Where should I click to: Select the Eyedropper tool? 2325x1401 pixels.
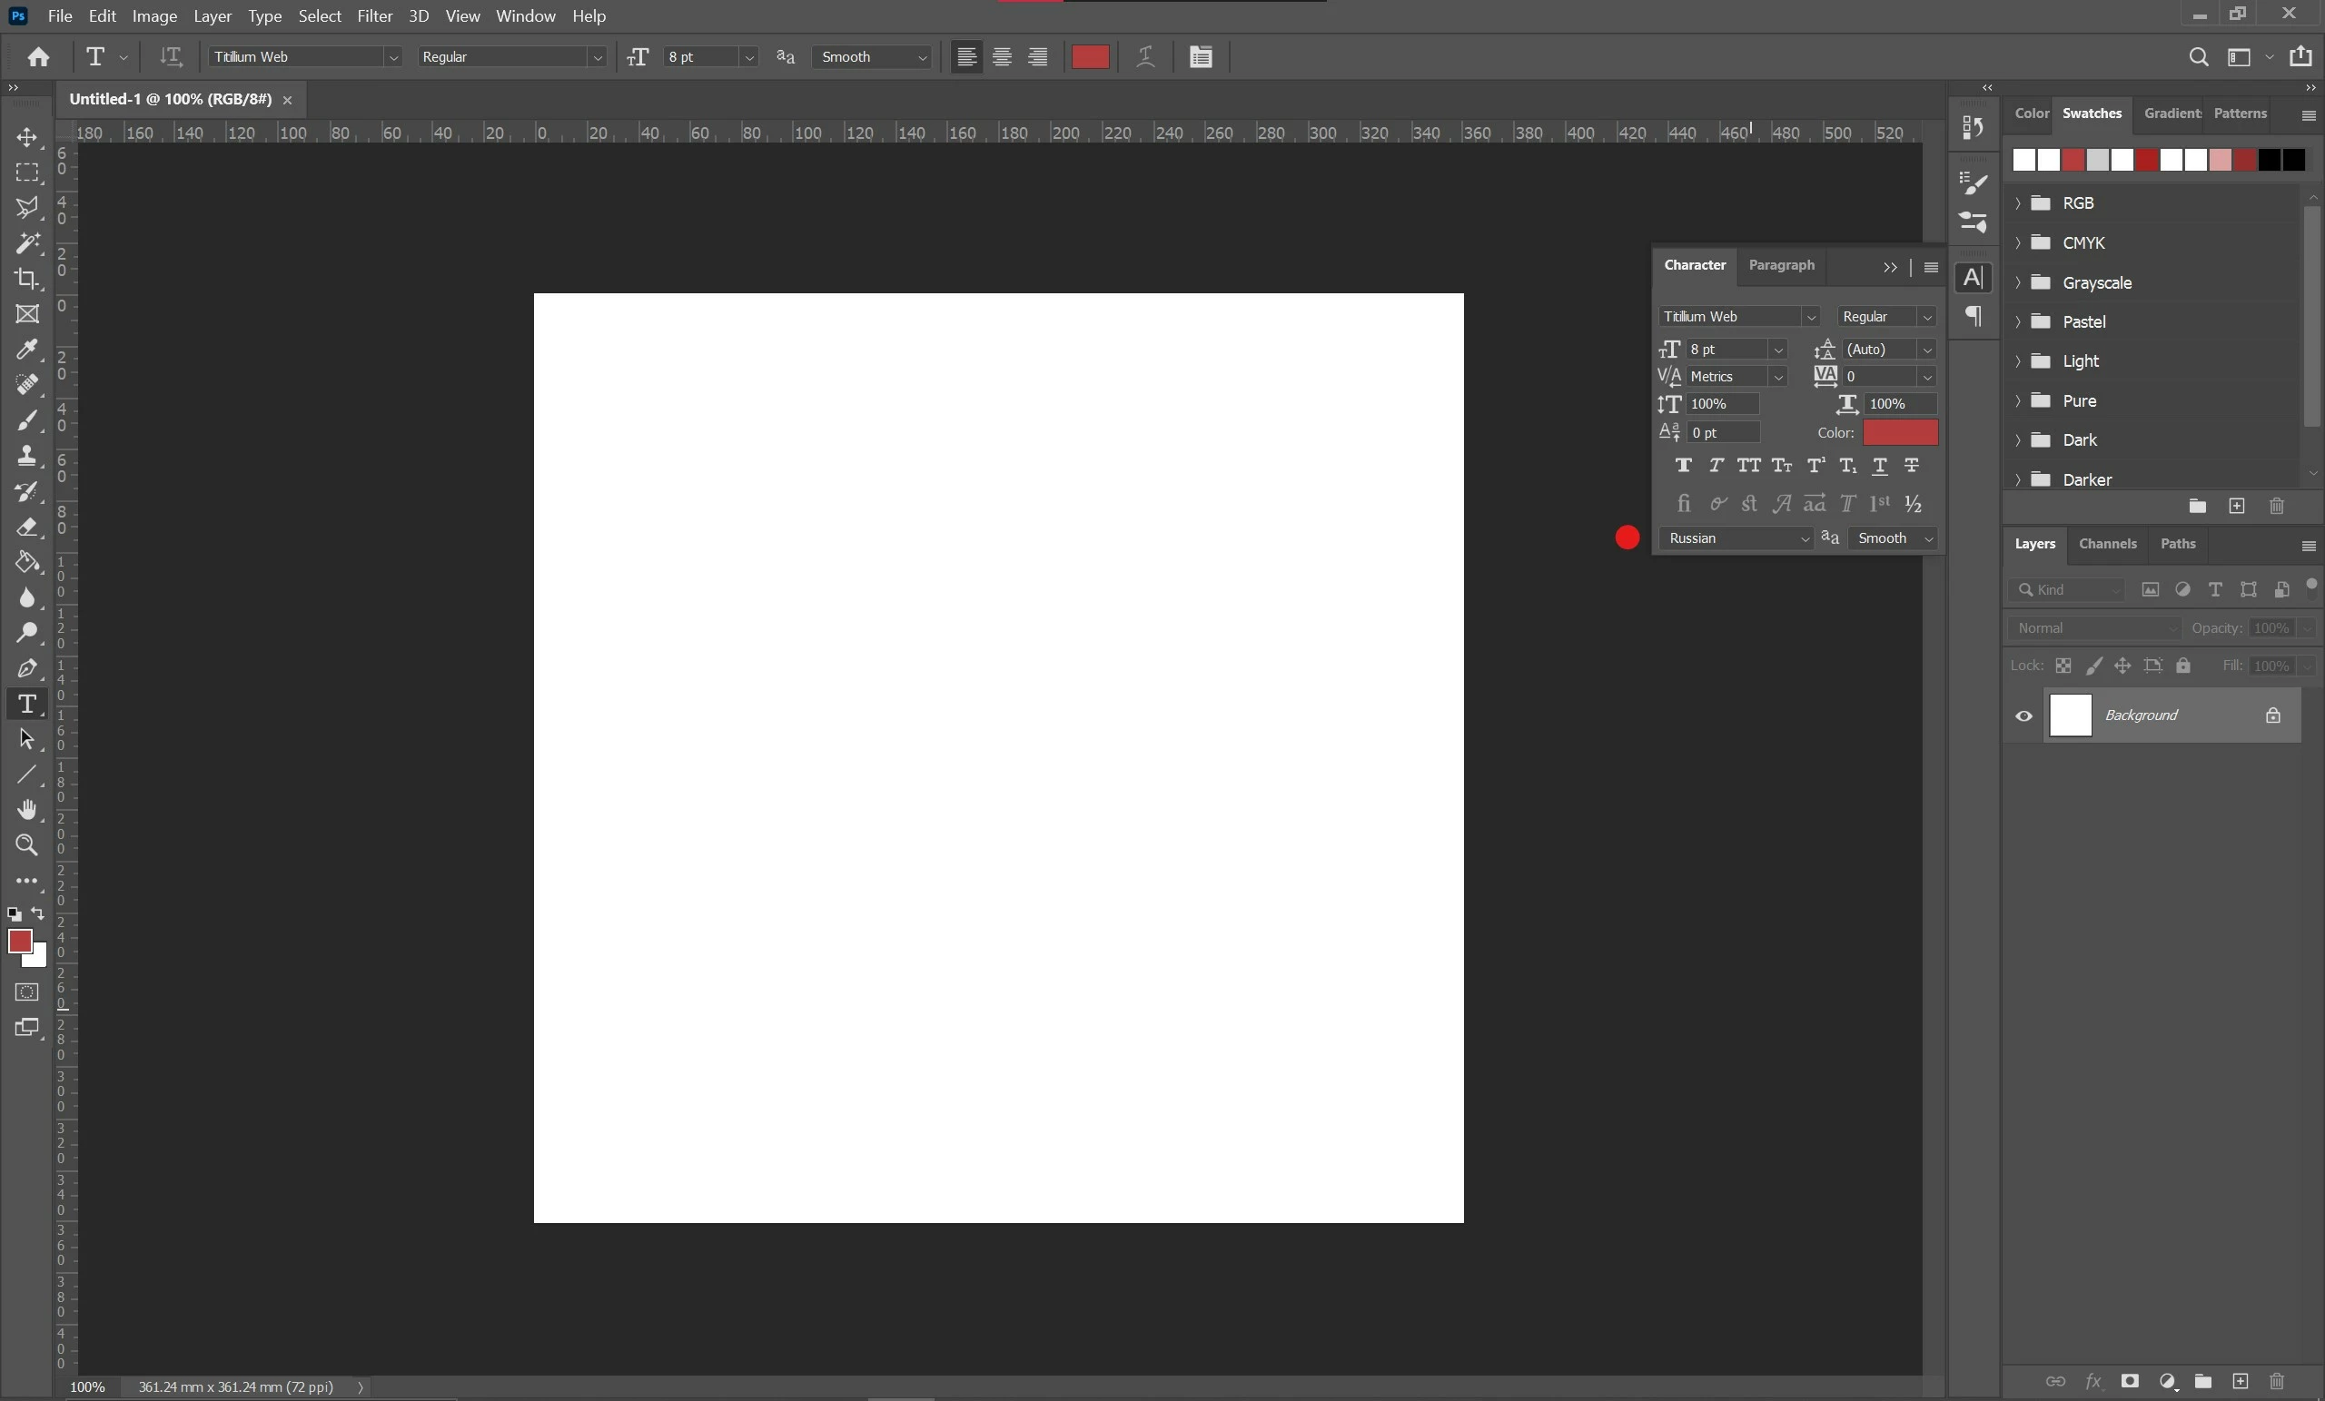[26, 349]
